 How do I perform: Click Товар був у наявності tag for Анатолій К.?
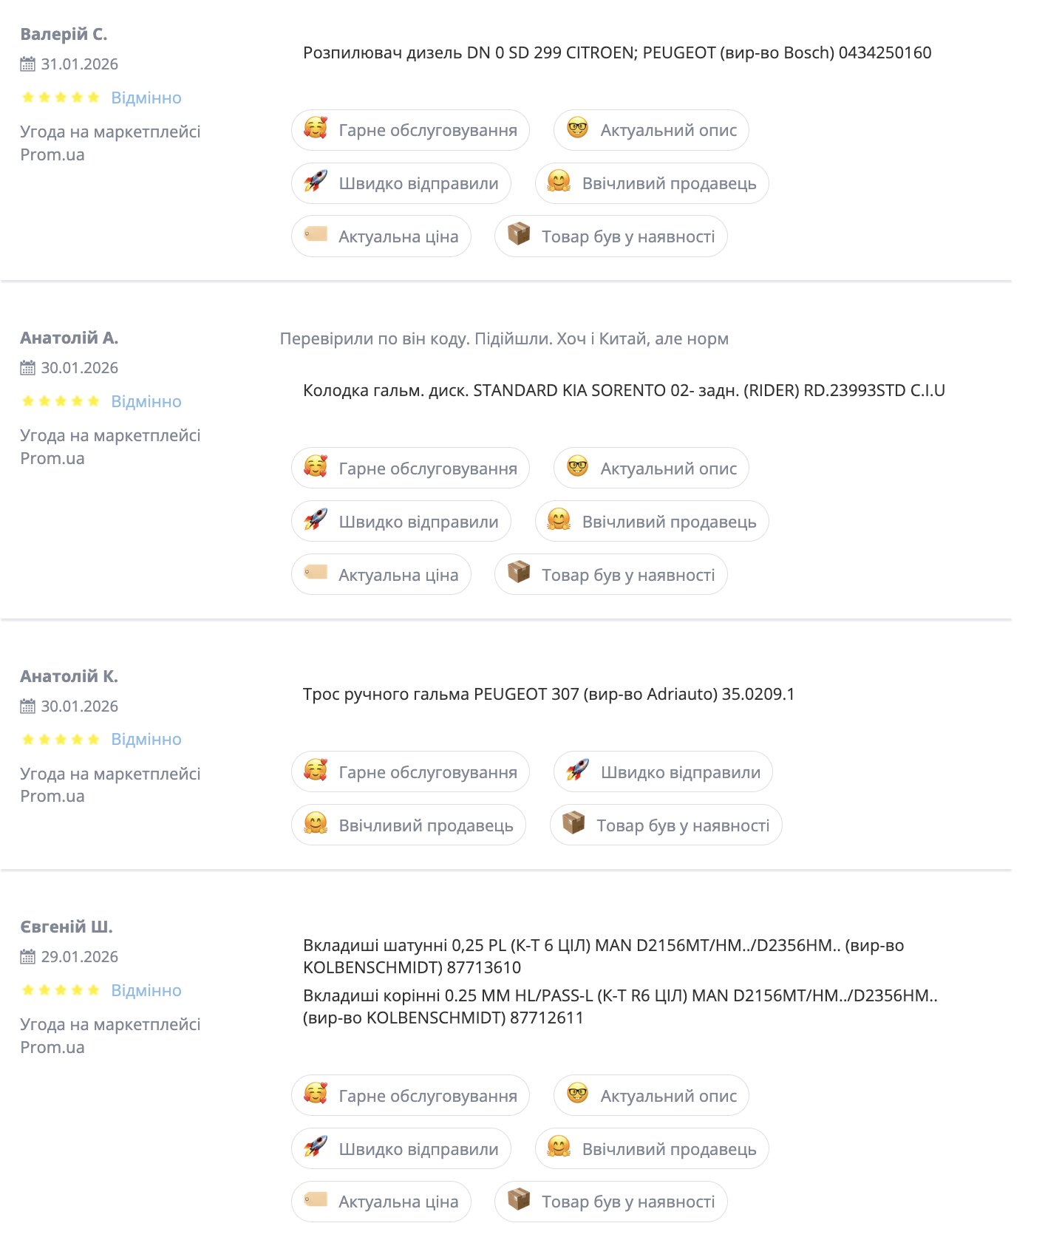[666, 825]
